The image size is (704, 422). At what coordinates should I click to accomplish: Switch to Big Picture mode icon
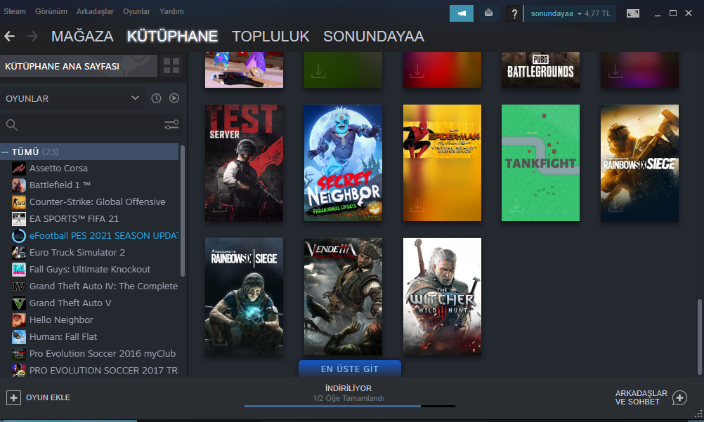pos(632,13)
